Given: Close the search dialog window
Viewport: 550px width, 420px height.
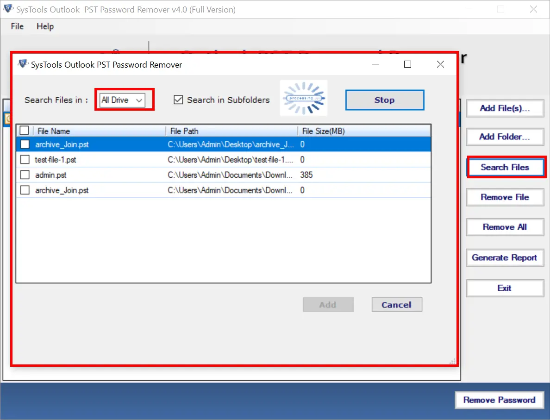Looking at the screenshot, I should click(x=441, y=64).
